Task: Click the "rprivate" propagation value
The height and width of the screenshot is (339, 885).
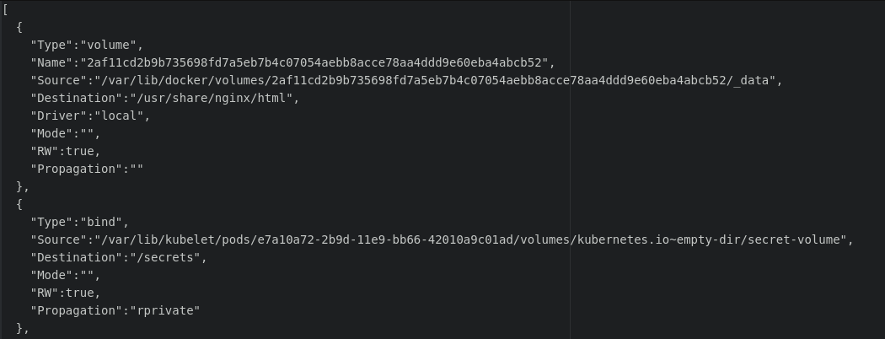Action: [165, 310]
